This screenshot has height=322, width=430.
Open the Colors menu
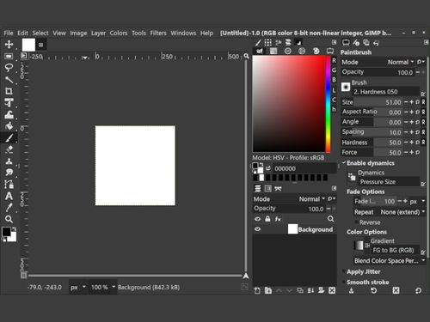pyautogui.click(x=119, y=33)
